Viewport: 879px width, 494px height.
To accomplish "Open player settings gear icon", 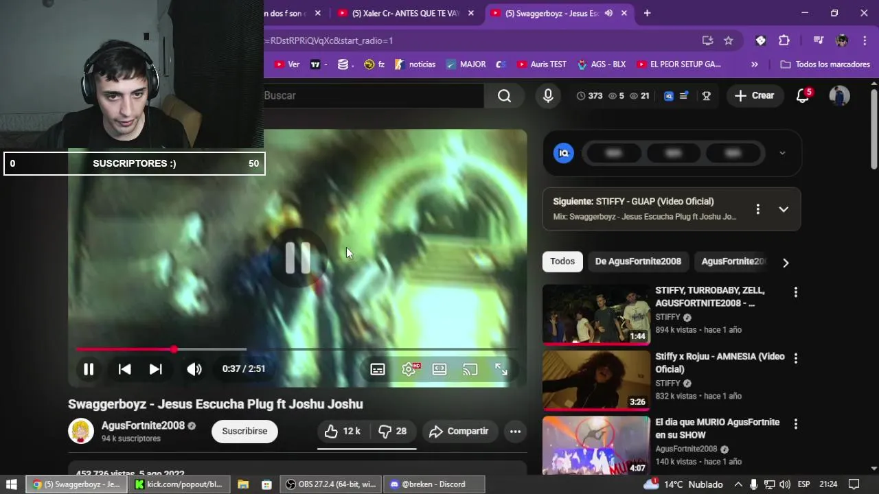I will tap(409, 369).
